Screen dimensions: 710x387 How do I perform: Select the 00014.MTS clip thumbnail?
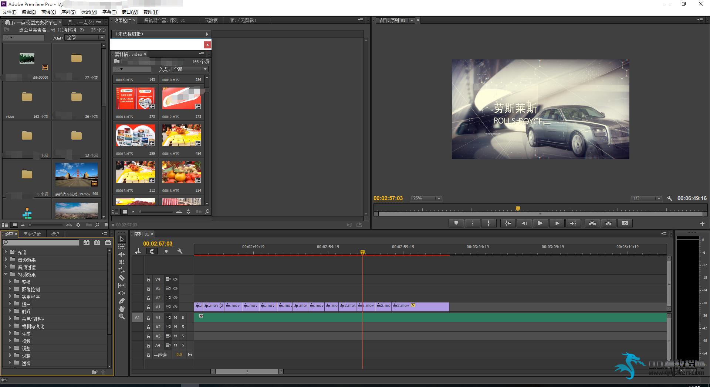tap(182, 135)
